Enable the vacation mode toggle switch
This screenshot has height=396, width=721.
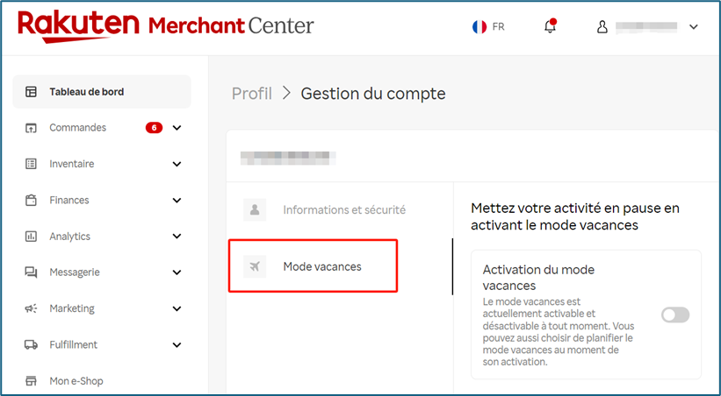click(675, 315)
